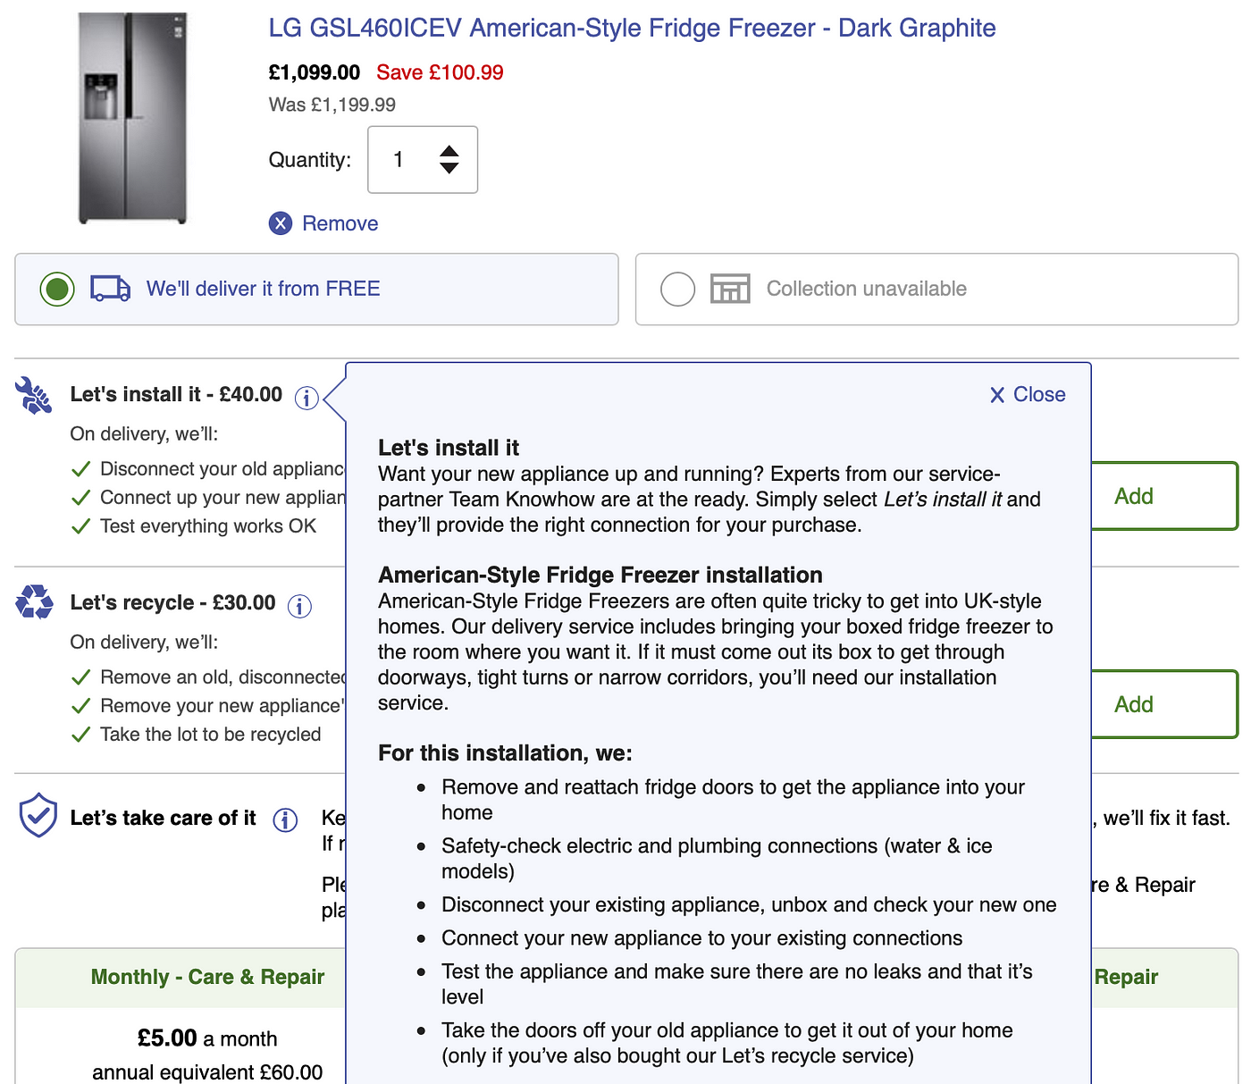Click the care shield checkmark icon

coord(38,815)
